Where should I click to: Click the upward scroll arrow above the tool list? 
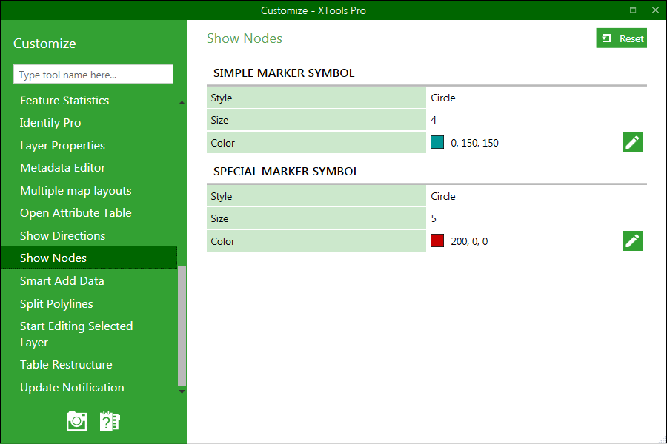181,102
